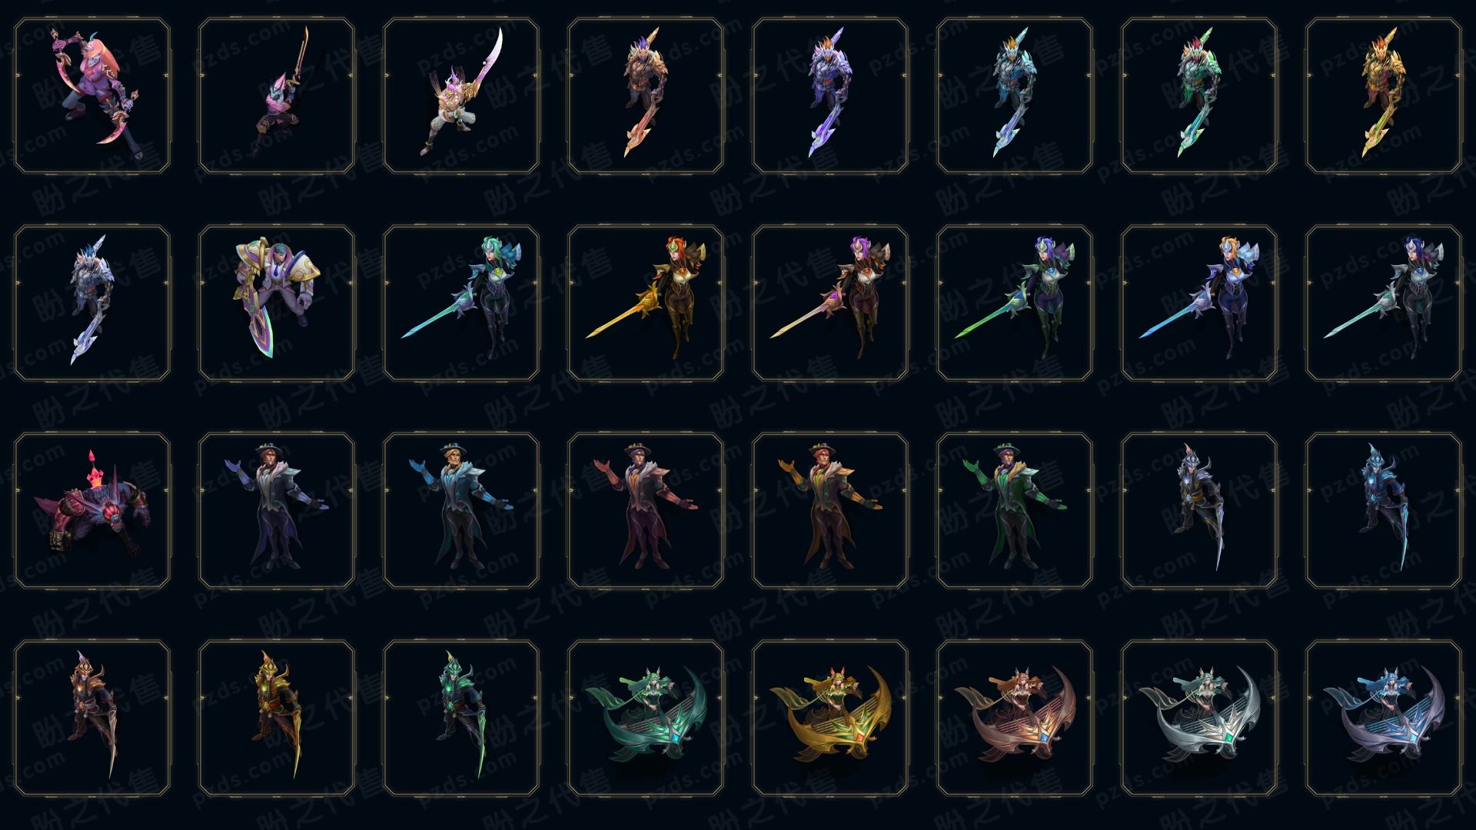This screenshot has width=1476, height=830.
Task: Select the silver-white spiked-armor hook-blade chroma
Action: [92, 303]
